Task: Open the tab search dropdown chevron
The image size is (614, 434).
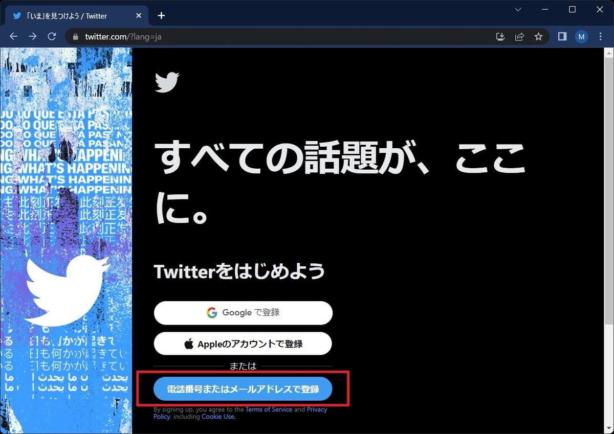Action: tap(518, 10)
